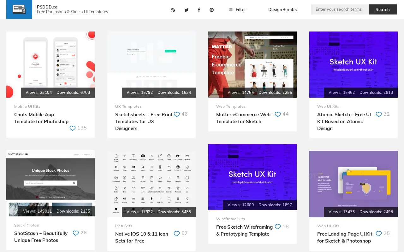Viewport: 404px width, 252px height.
Task: Like Native iOS Icon Sets heart
Action: [177, 234]
